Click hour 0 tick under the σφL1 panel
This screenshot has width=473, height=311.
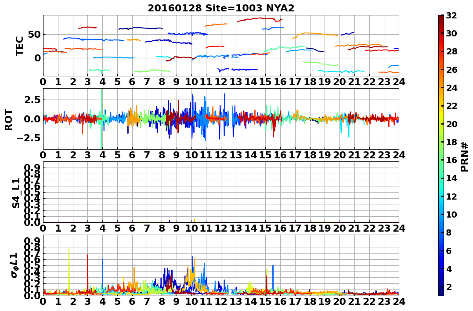point(43,302)
